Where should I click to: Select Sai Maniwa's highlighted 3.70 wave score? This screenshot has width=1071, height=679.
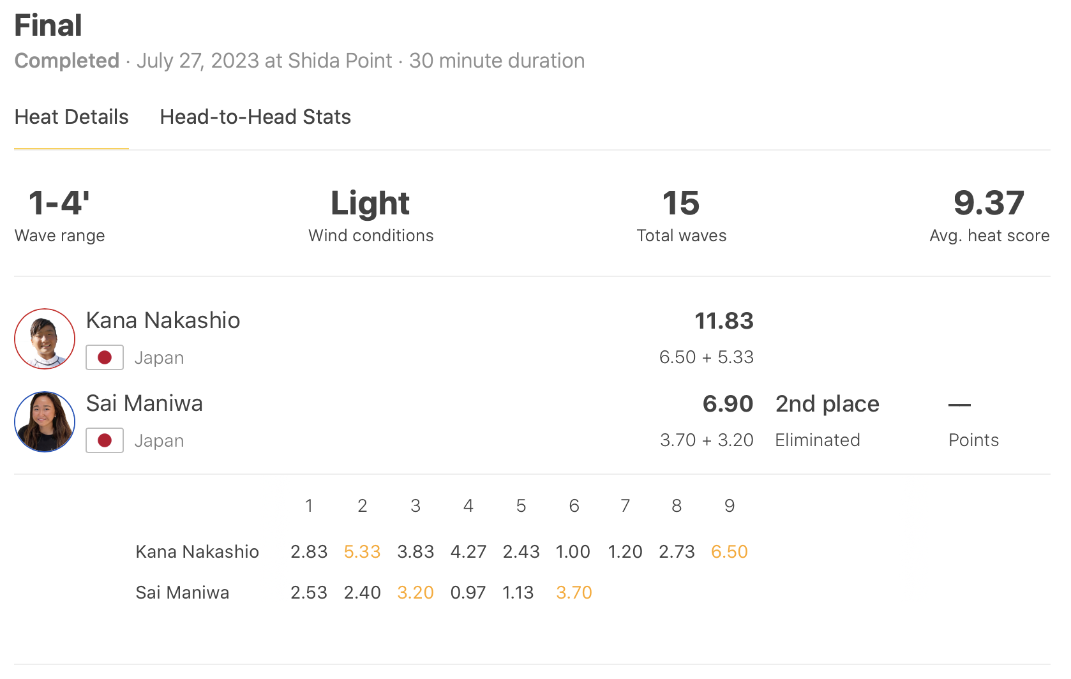[574, 593]
